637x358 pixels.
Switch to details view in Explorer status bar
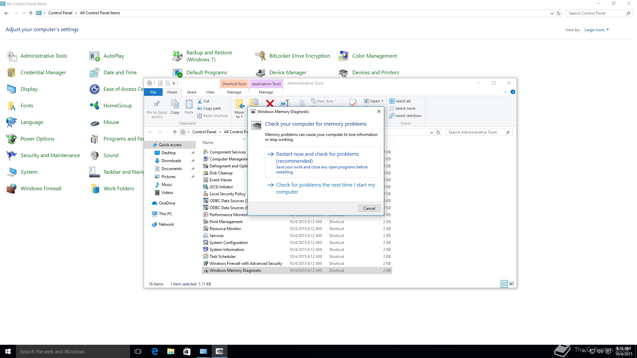coord(504,284)
